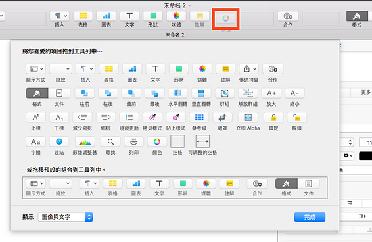Click the 減少縮排 outdent item
Screen dimensions: 372x242
(x=82, y=118)
